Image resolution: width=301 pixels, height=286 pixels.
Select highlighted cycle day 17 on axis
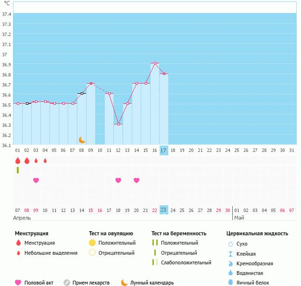[x=163, y=150]
